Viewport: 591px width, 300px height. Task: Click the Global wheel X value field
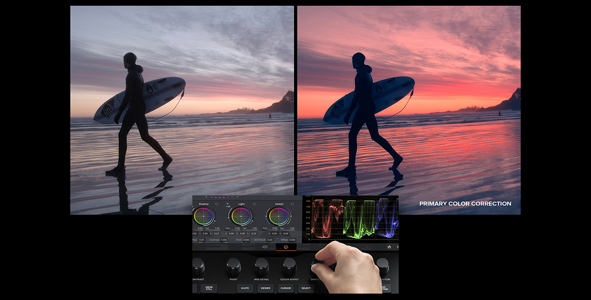coord(275,234)
